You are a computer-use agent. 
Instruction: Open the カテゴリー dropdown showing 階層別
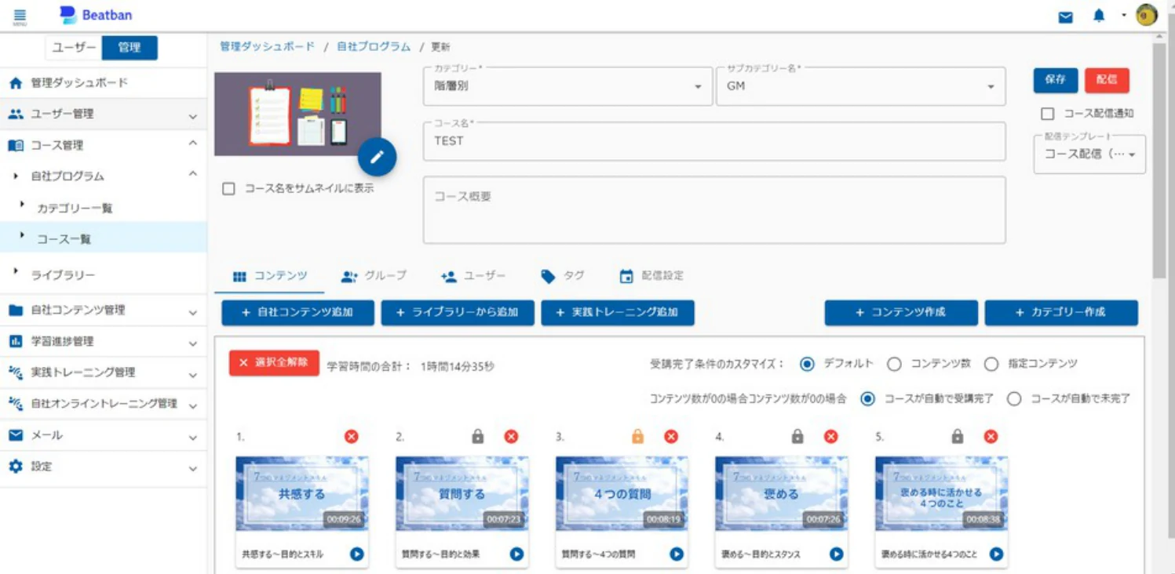(x=568, y=86)
